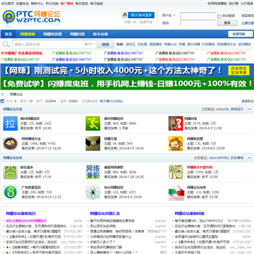254x254 pixels.
Task: Open the blue 5小时收入4000元 banner ad
Action: click(x=127, y=71)
